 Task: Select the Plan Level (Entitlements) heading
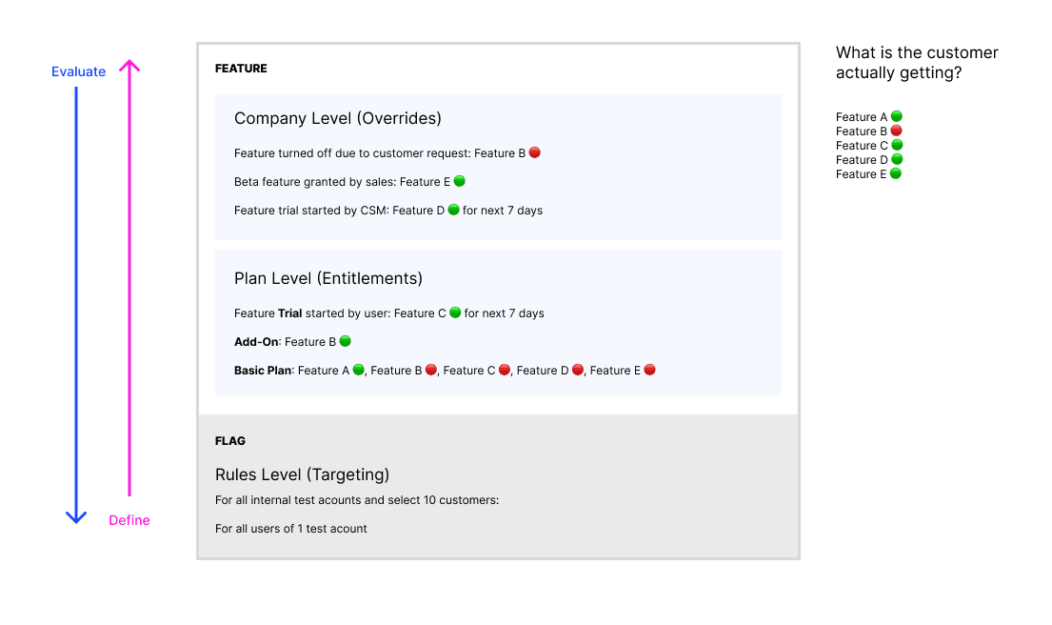[x=328, y=279]
